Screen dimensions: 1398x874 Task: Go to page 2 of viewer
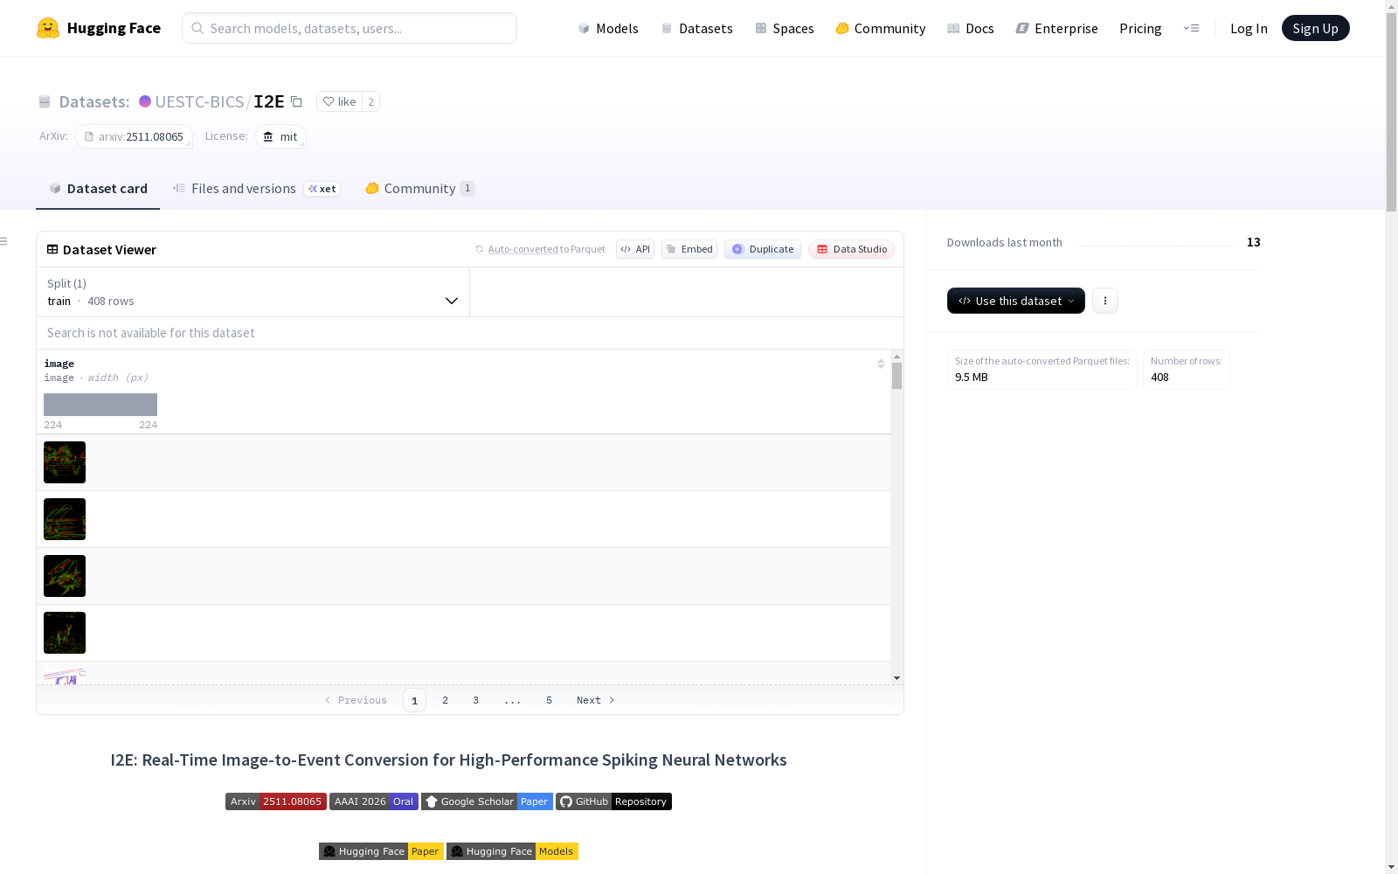coord(445,700)
